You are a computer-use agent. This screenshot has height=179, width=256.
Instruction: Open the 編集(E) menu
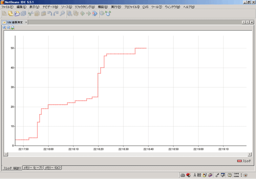pos(21,7)
